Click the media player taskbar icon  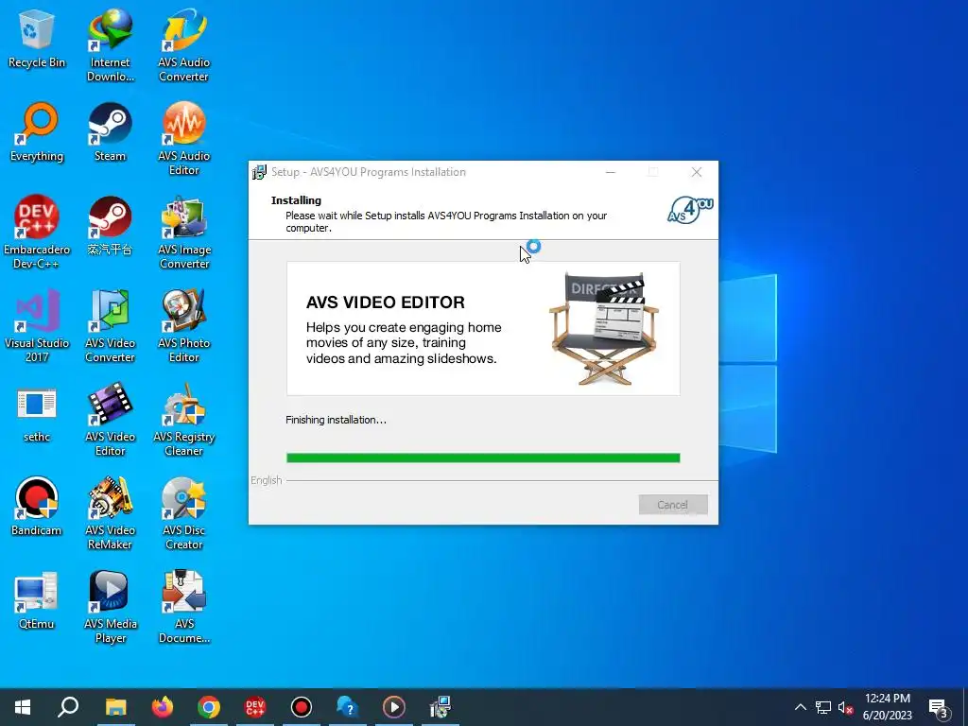pos(394,707)
